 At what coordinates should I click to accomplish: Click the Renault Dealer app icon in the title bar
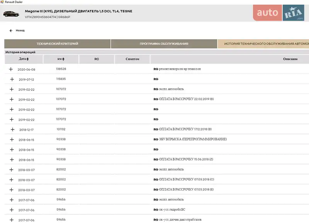click(2, 2)
